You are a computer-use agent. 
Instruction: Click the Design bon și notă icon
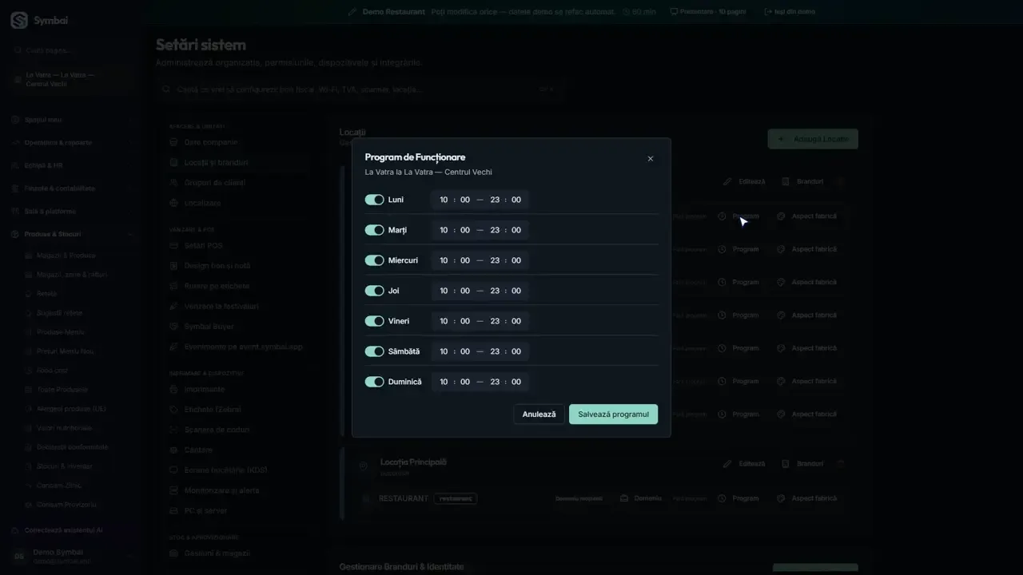coord(174,265)
